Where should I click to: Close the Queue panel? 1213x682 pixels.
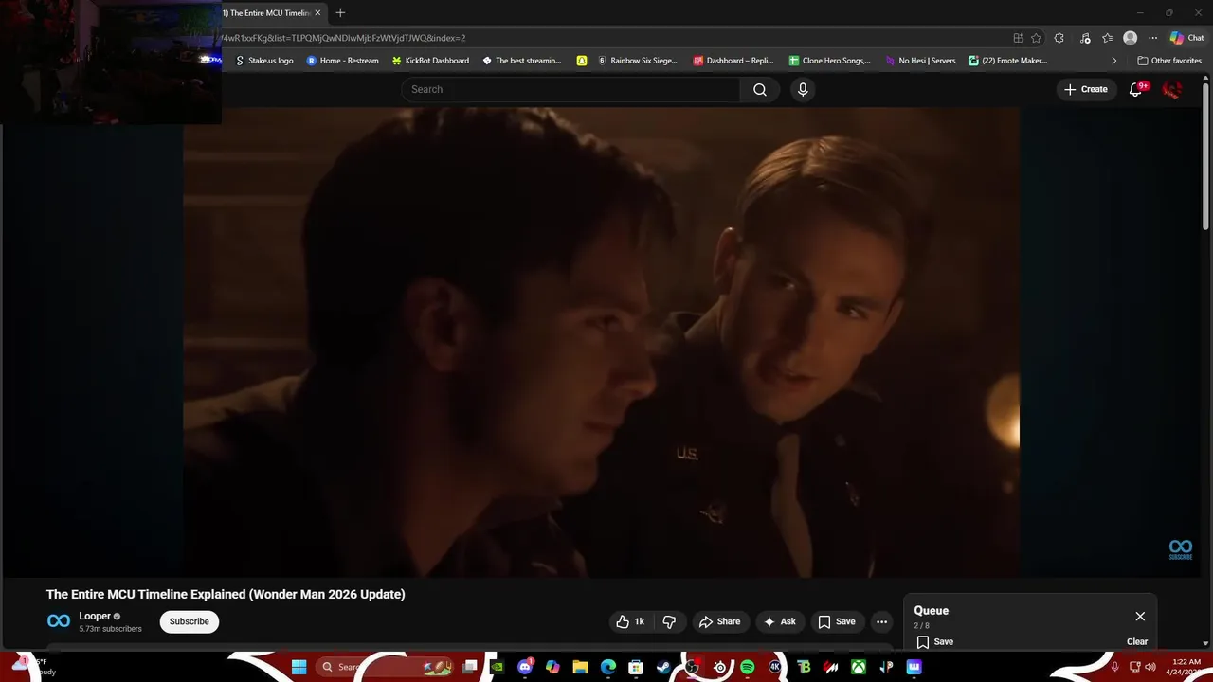coord(1140,617)
